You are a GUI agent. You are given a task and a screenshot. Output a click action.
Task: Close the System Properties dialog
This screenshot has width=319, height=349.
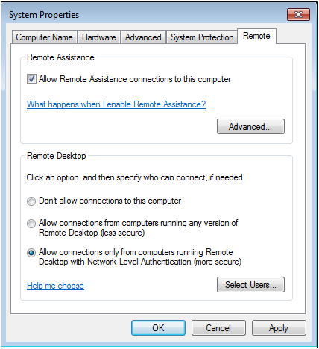298,15
